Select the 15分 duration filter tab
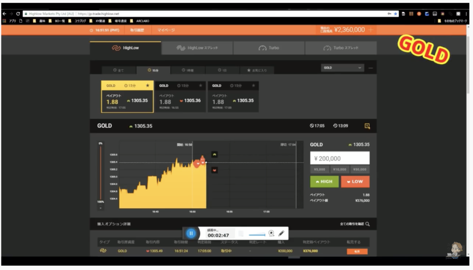Viewport: 473px width, 270px height. coord(153,70)
